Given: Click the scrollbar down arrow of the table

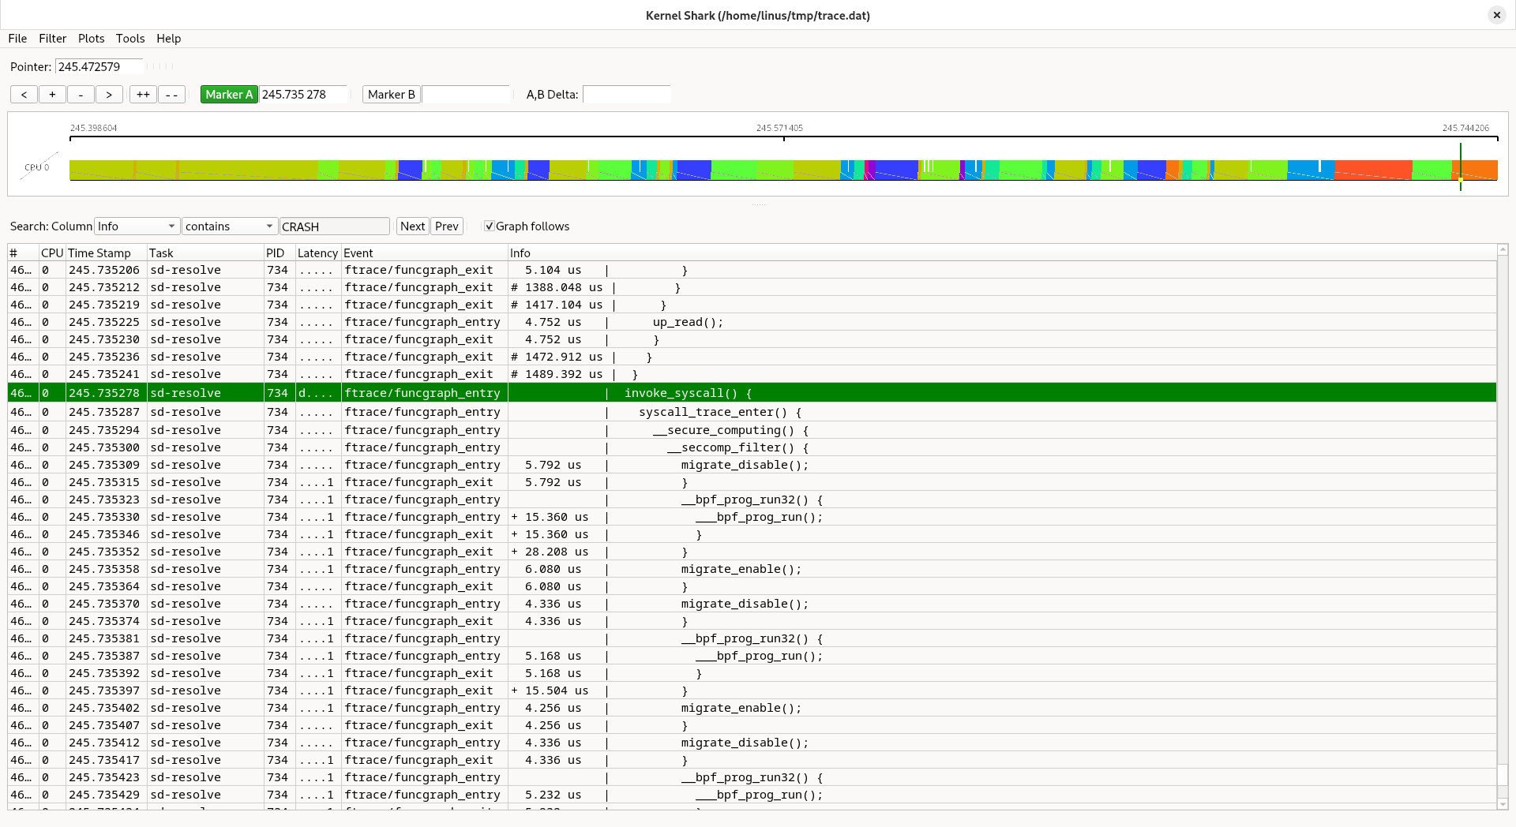Looking at the screenshot, I should (x=1503, y=804).
